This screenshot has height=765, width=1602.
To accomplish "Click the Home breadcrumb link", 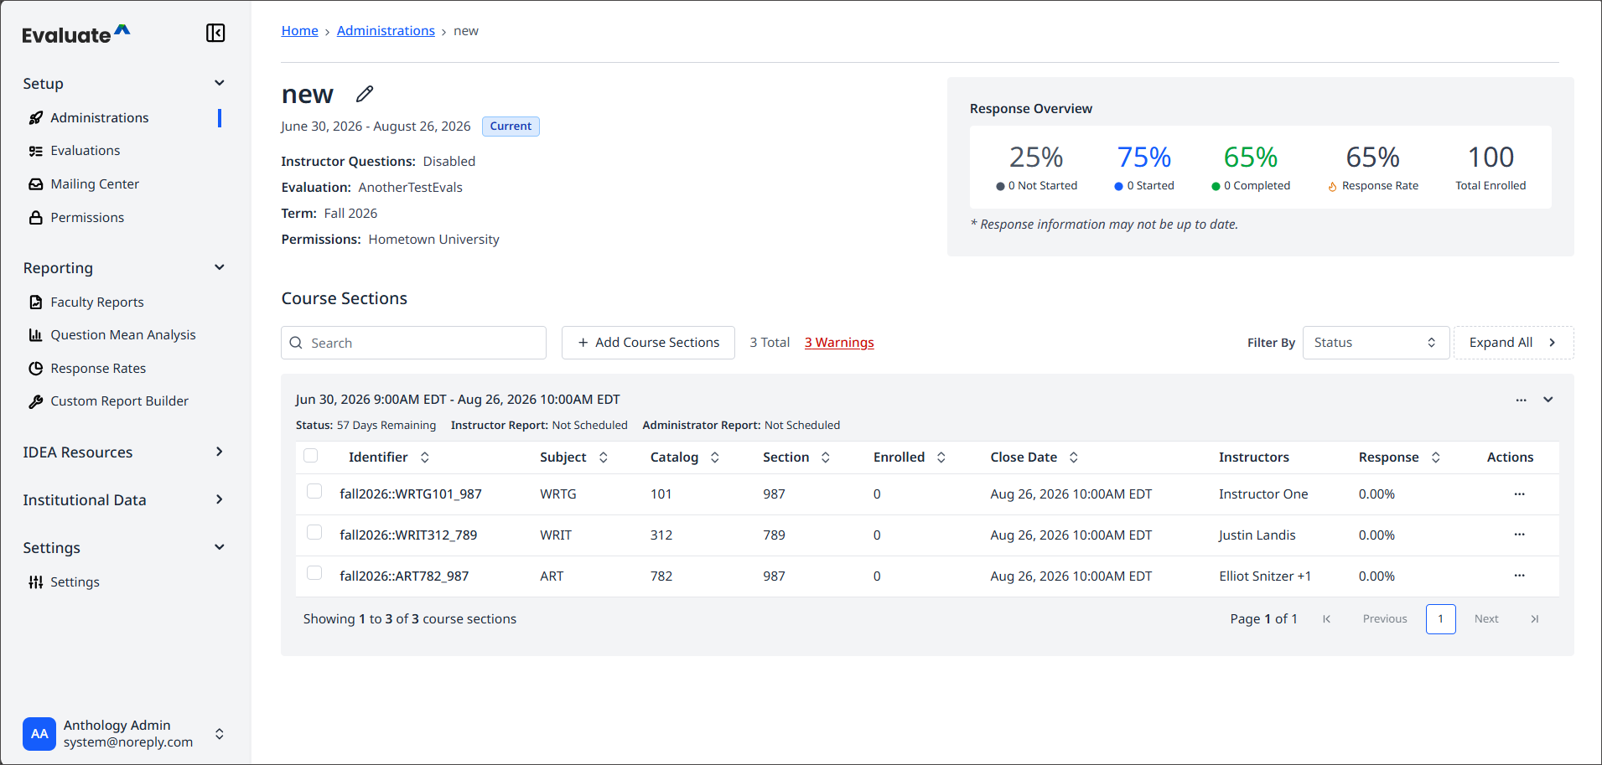I will 299,31.
